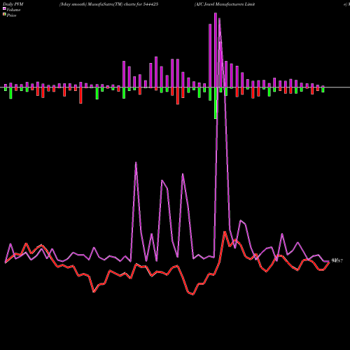Click the large green bar below the baseline
Viewport: 350px width, 350px height.
tap(216, 103)
